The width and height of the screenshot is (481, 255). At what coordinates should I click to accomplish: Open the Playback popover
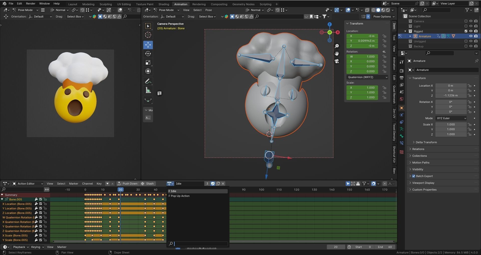coord(21,247)
